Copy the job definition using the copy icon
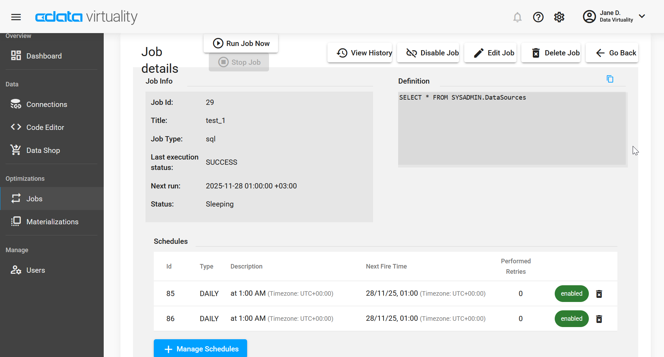This screenshot has width=664, height=357. [610, 79]
